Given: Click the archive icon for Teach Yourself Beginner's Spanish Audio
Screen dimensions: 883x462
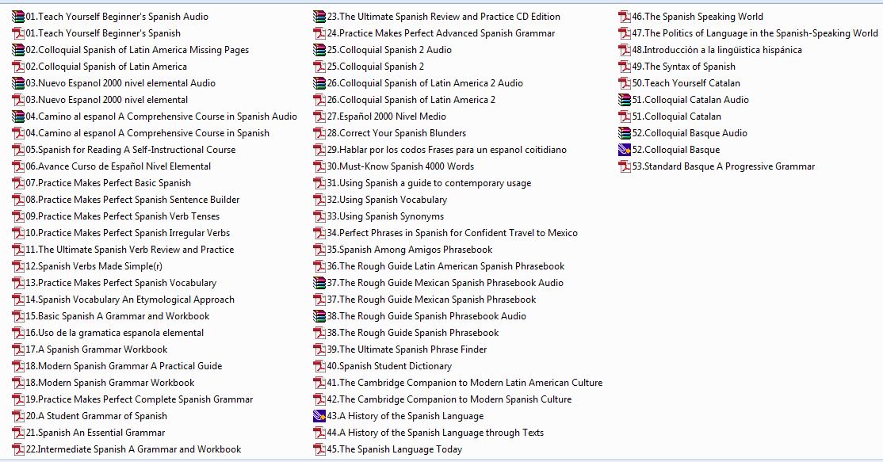Looking at the screenshot, I should tap(18, 17).
